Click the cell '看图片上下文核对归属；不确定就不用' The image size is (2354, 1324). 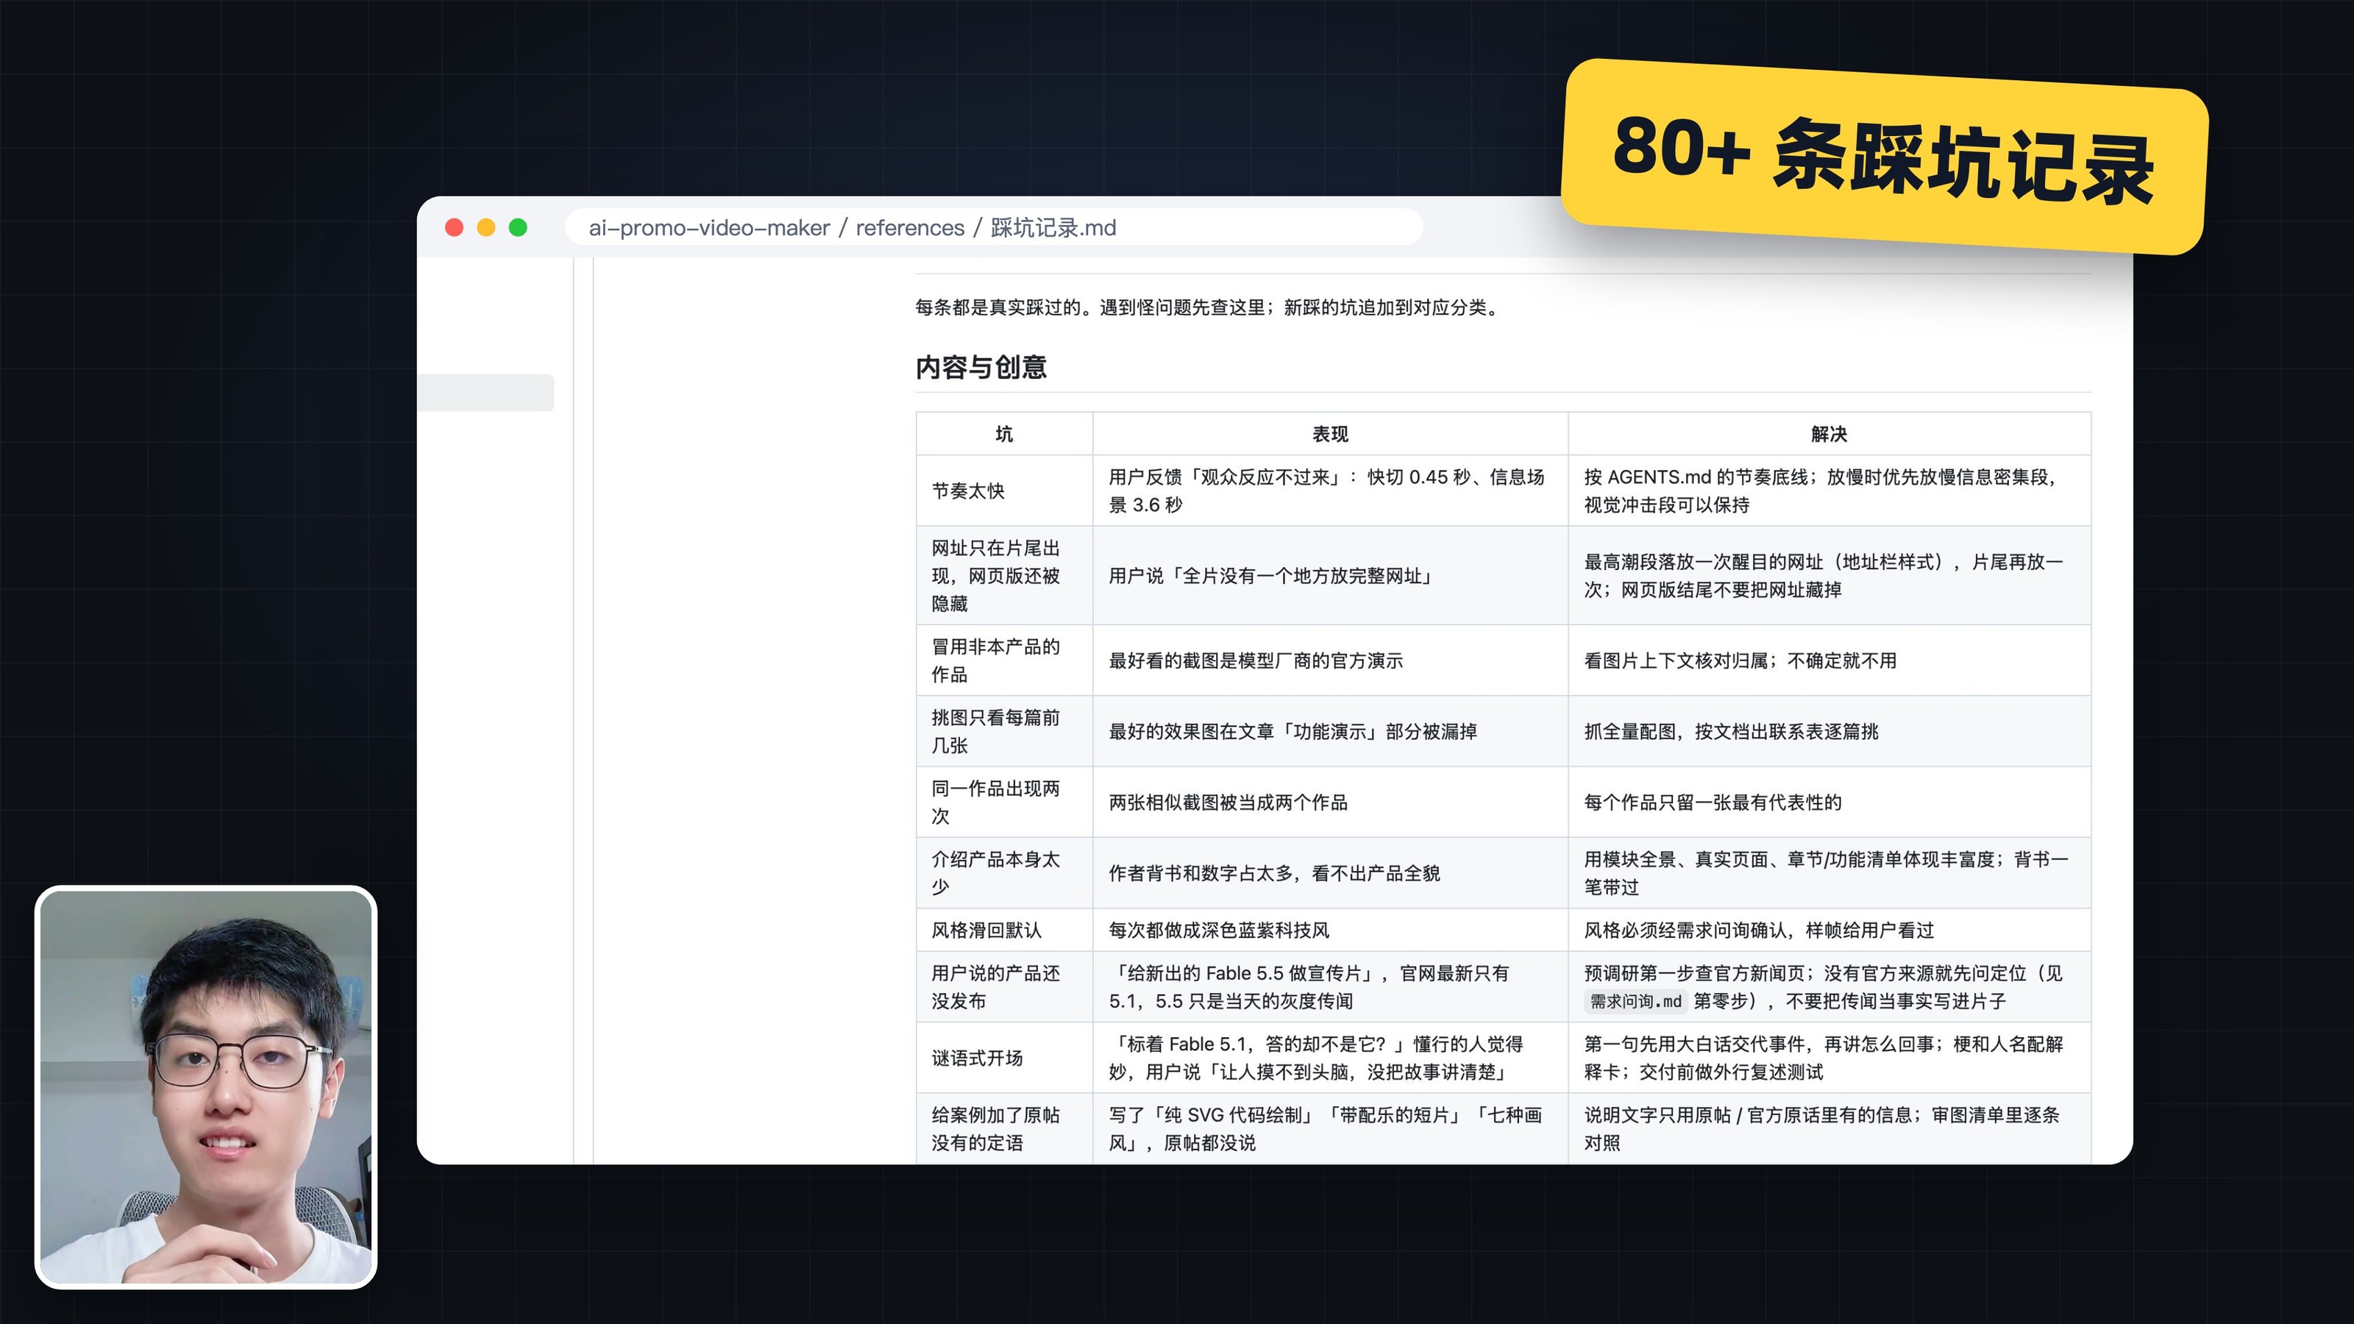[1829, 661]
